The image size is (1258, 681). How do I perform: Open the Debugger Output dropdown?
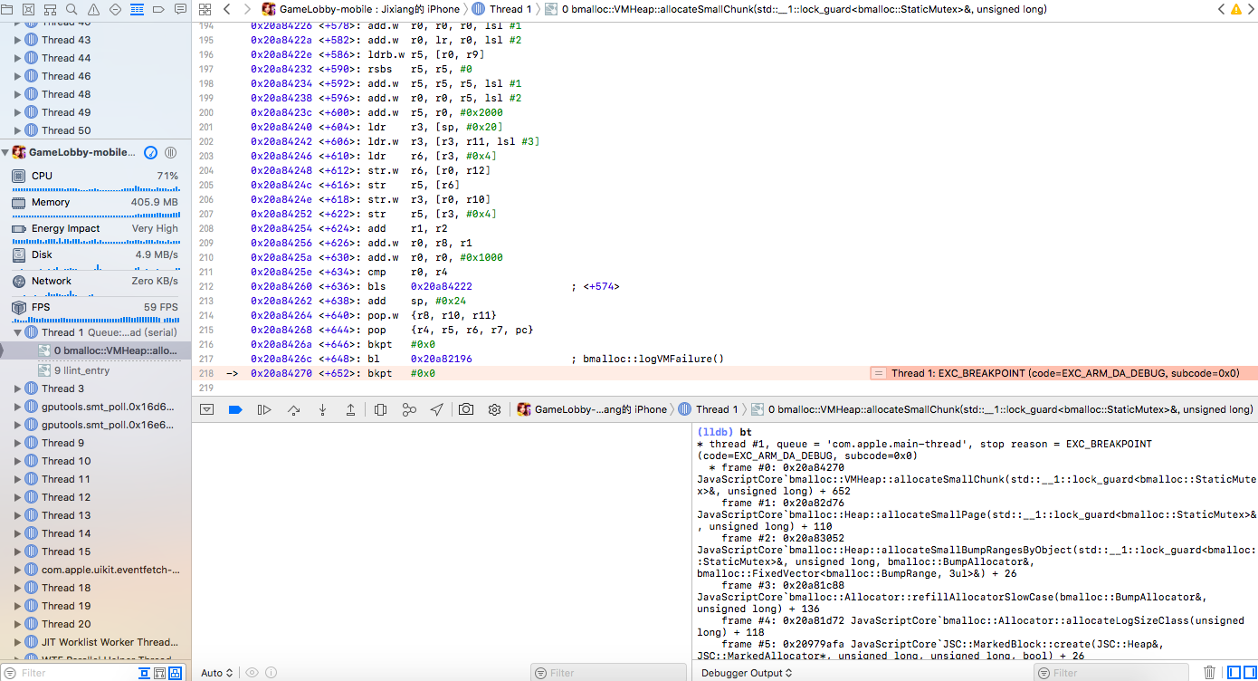(748, 673)
